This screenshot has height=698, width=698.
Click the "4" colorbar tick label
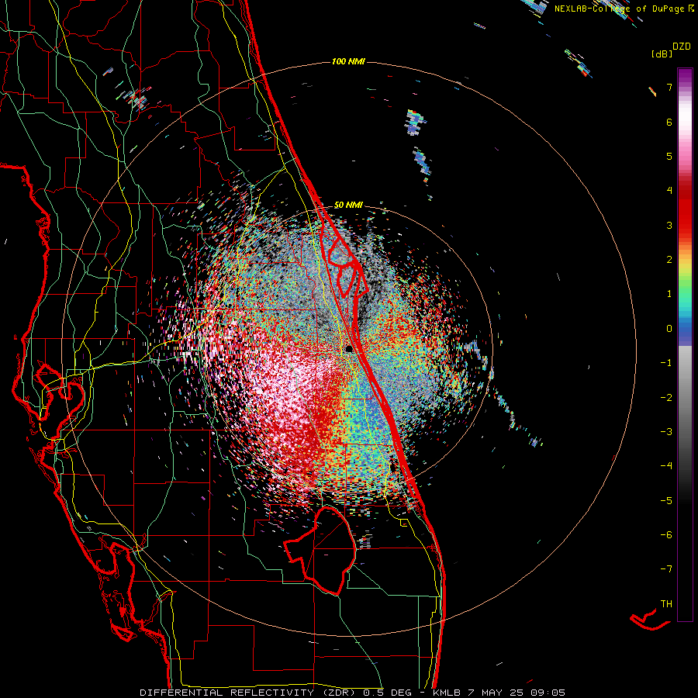(669, 191)
